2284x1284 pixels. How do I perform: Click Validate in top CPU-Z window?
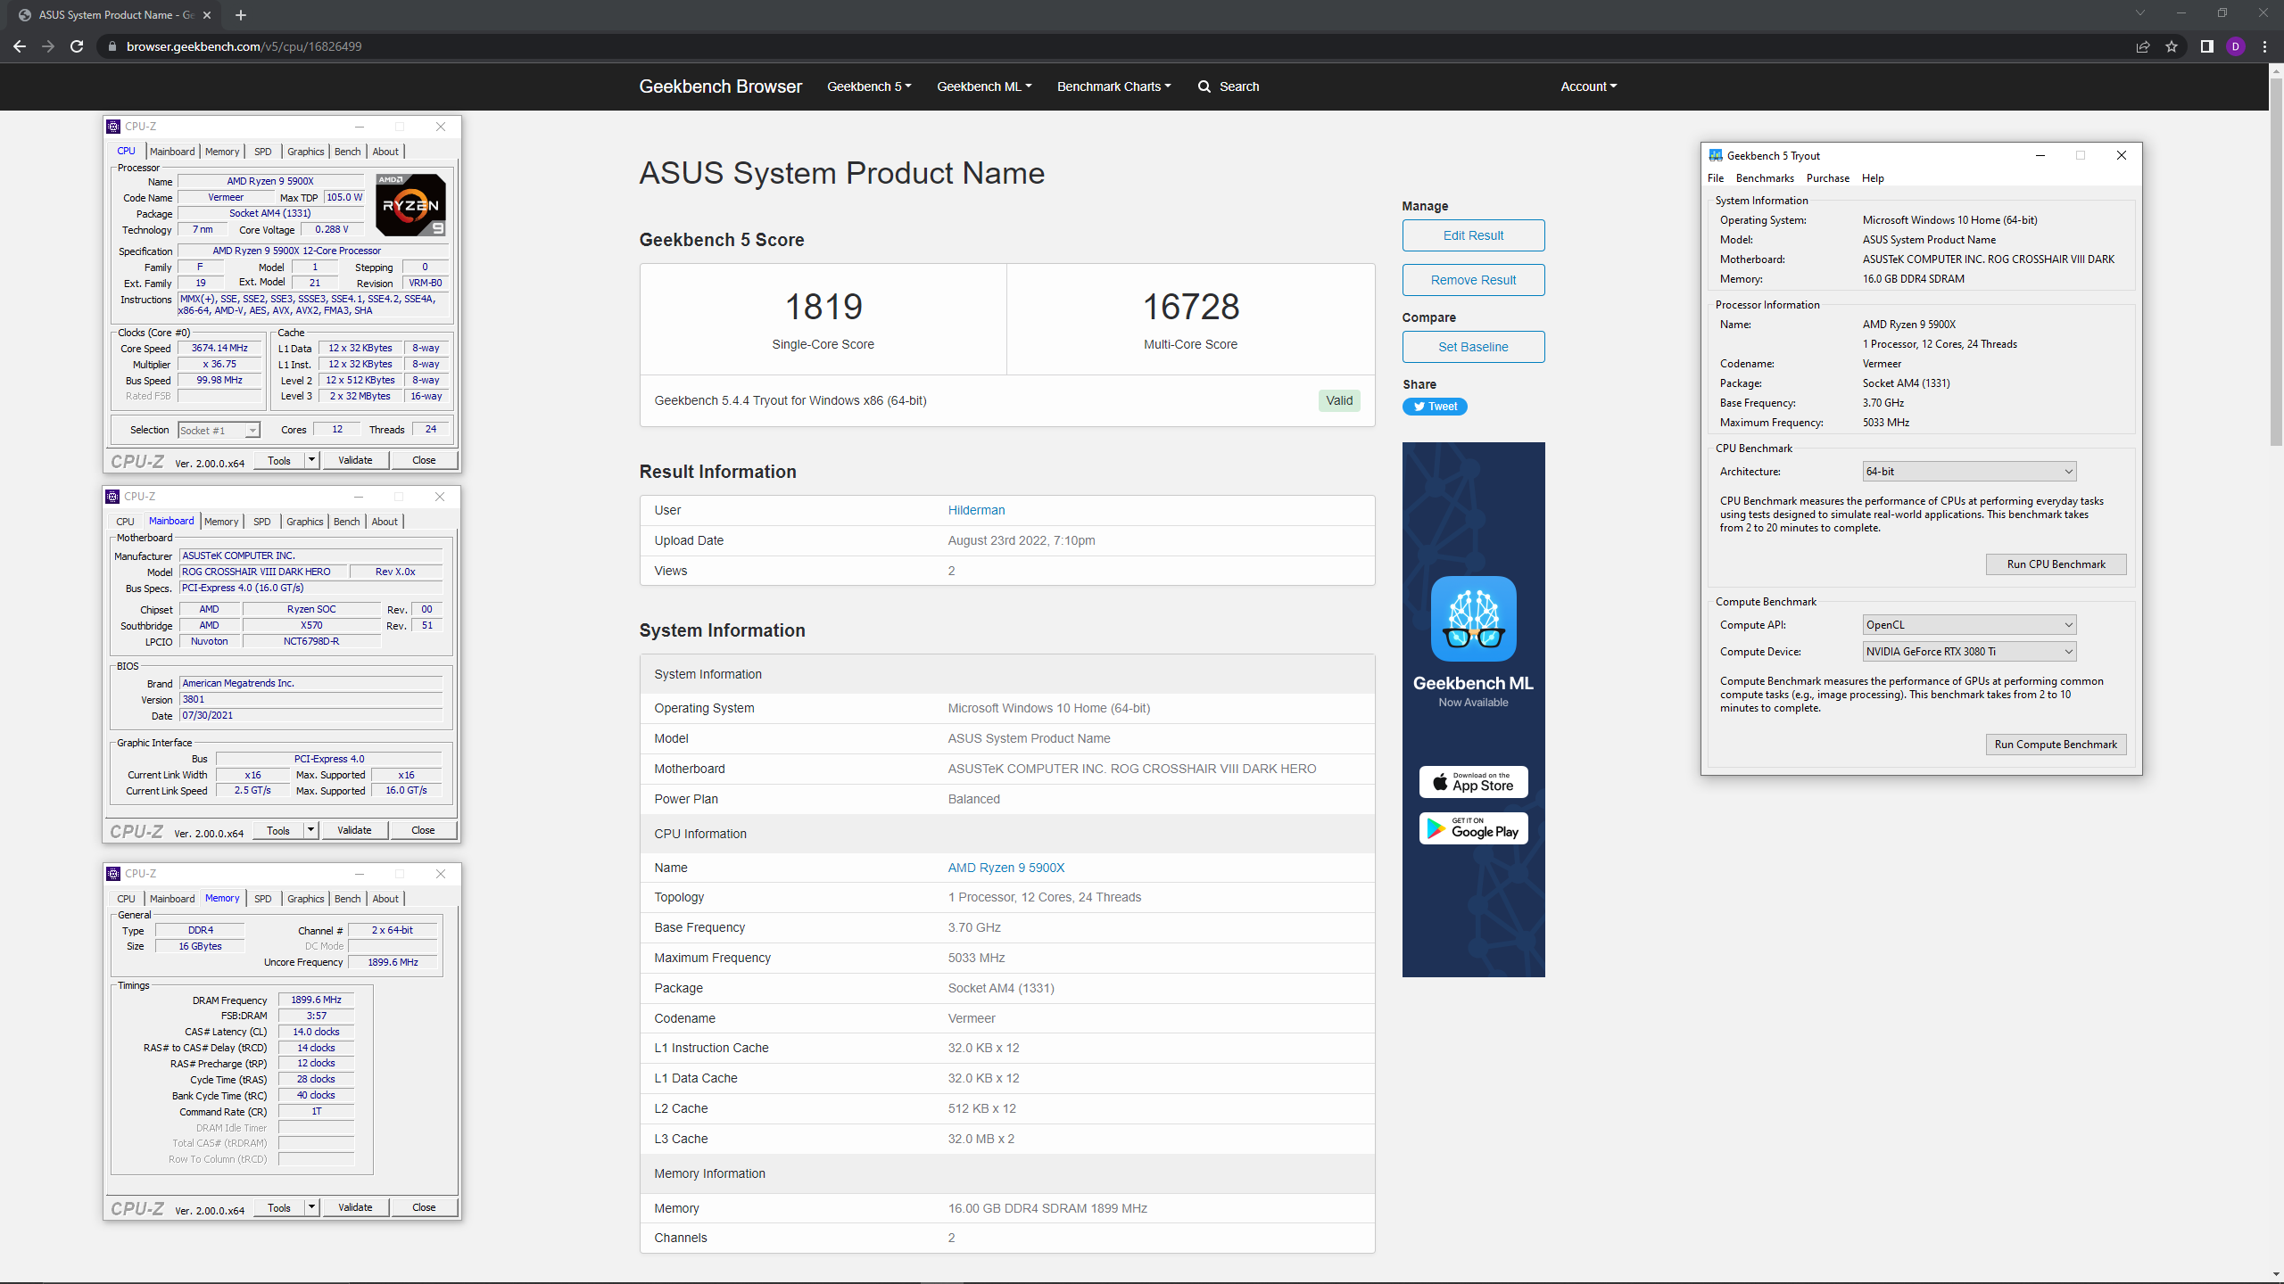pos(355,460)
